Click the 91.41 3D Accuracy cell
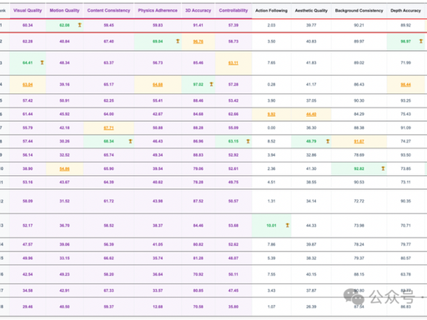427x320 pixels. point(198,25)
